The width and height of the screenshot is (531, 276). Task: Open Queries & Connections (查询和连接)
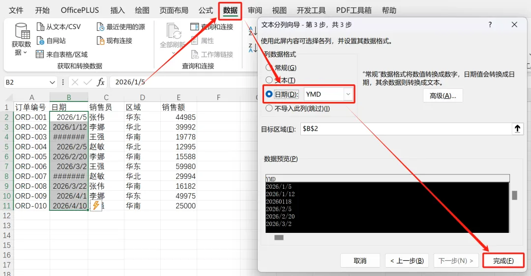point(211,26)
